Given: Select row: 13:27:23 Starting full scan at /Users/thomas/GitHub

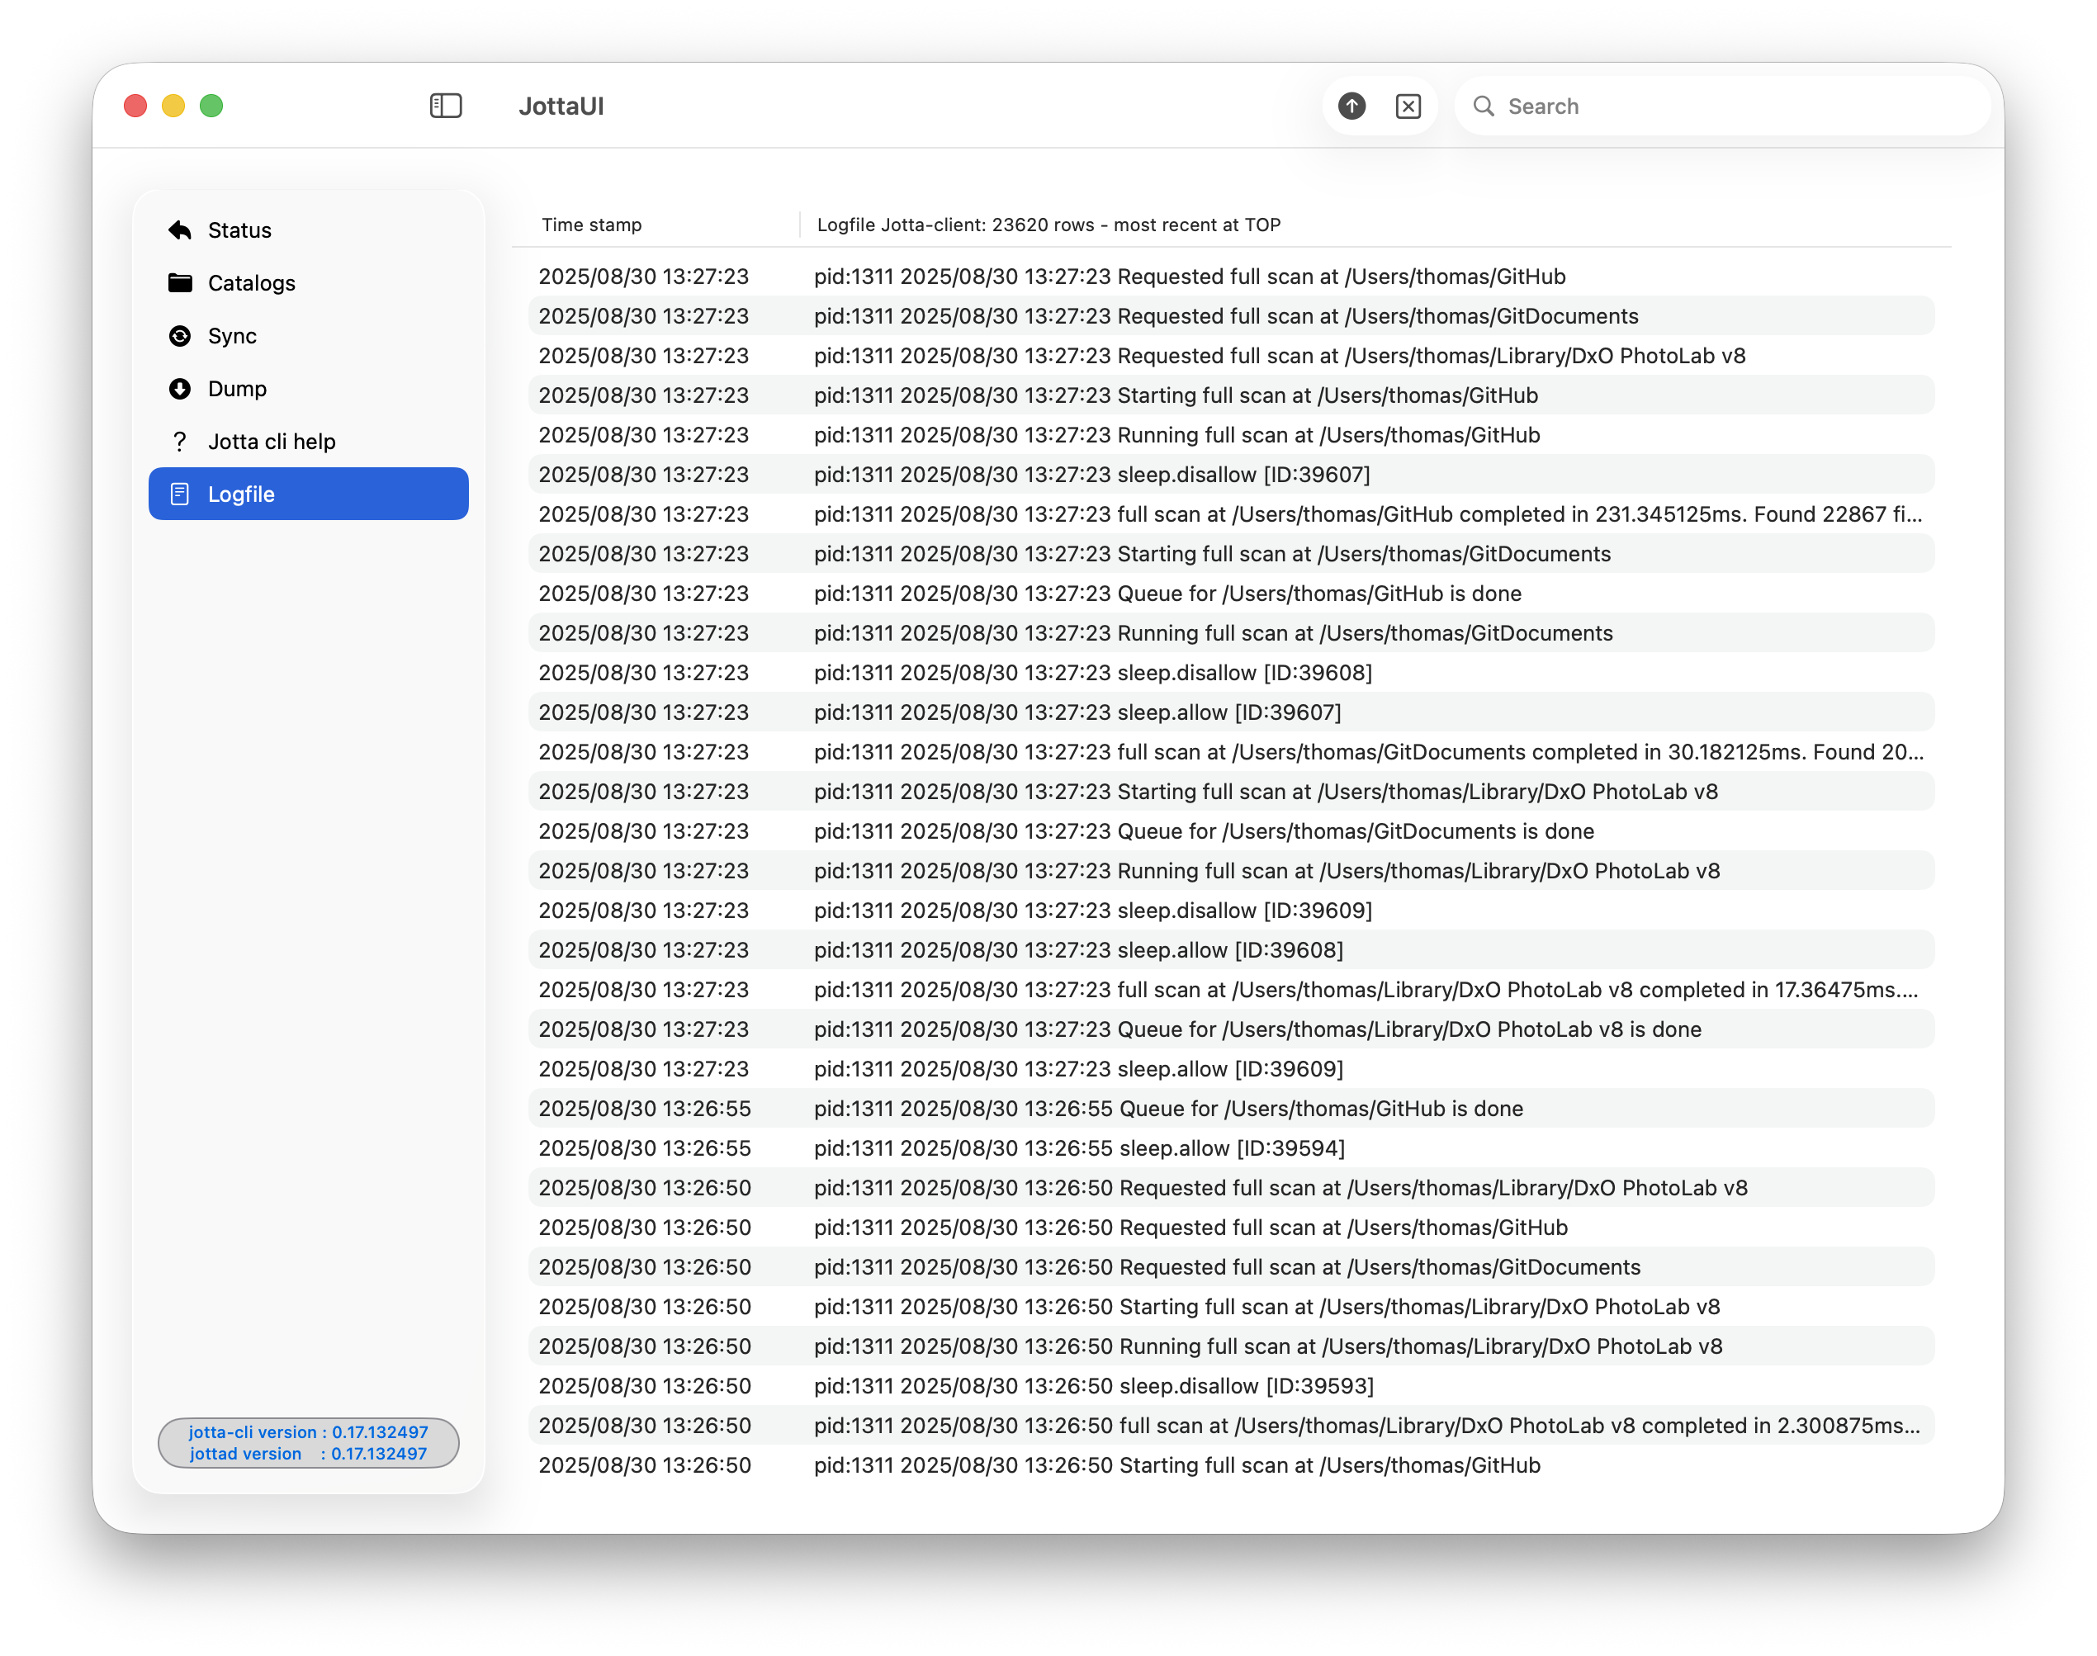Looking at the screenshot, I should [x=1231, y=395].
